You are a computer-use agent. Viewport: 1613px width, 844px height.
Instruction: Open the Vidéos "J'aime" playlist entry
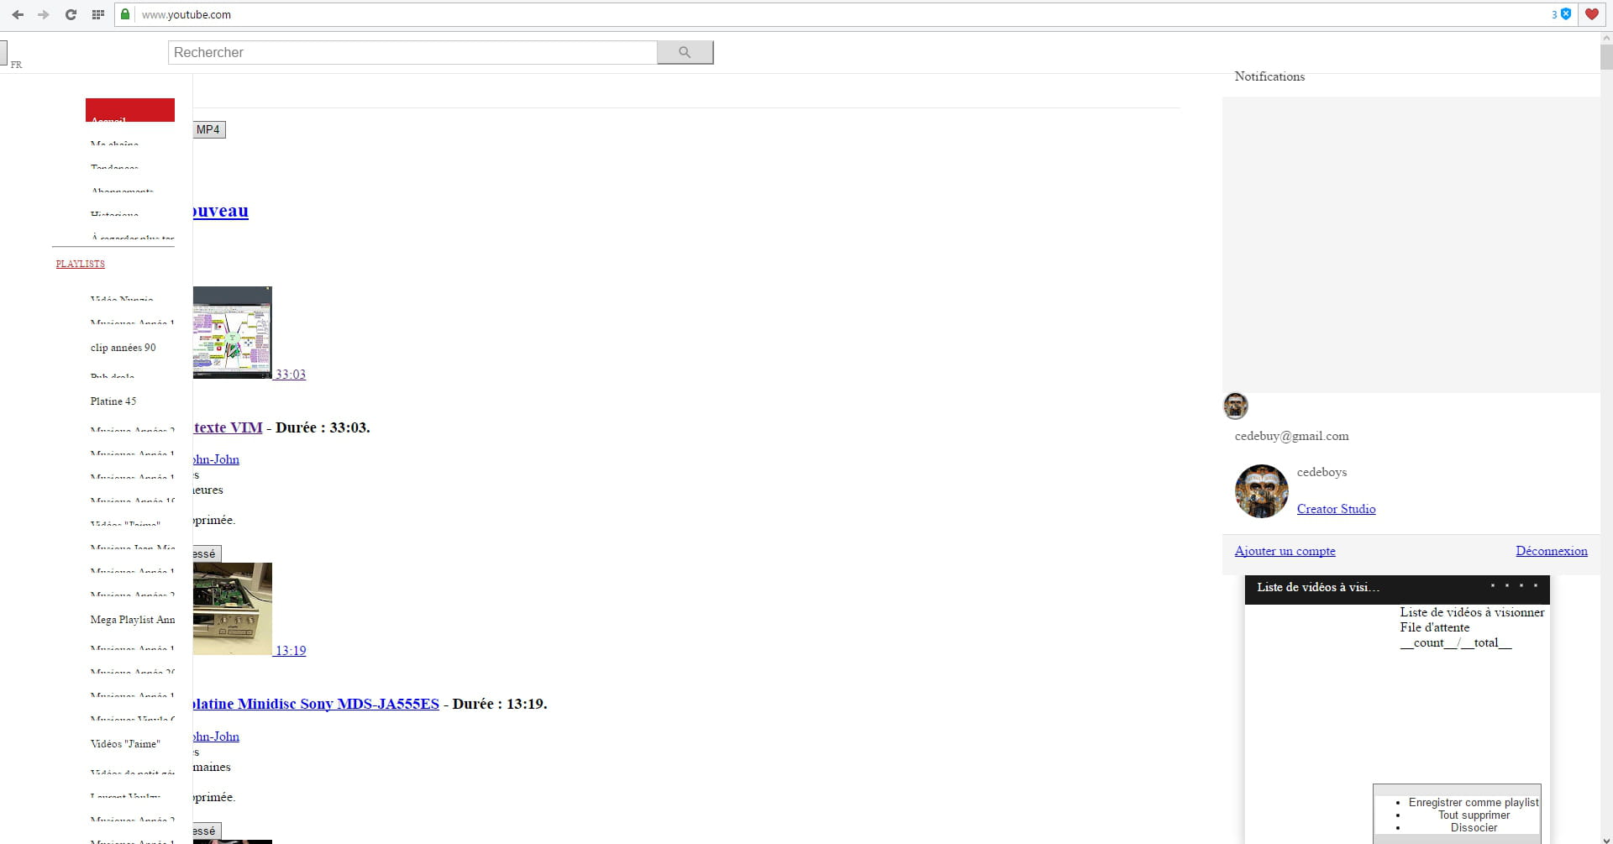click(x=125, y=744)
